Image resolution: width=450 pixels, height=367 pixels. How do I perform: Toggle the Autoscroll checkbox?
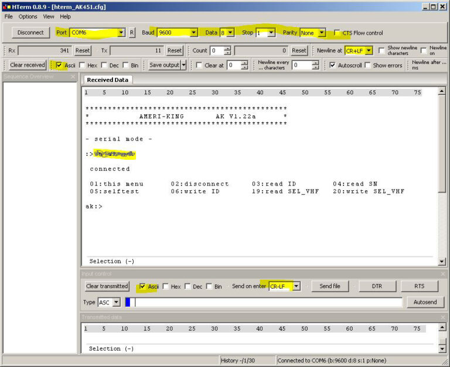332,66
